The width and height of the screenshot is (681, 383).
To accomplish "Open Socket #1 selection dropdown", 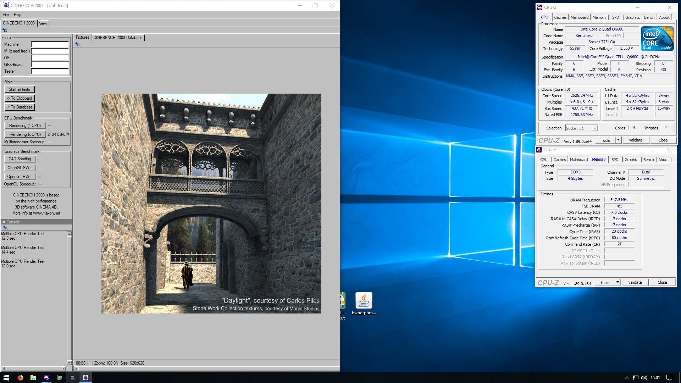I will [581, 128].
